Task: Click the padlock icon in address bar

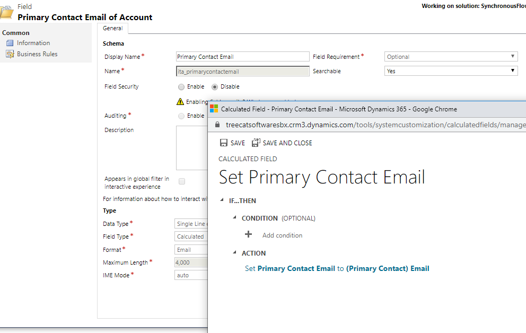Action: point(217,125)
